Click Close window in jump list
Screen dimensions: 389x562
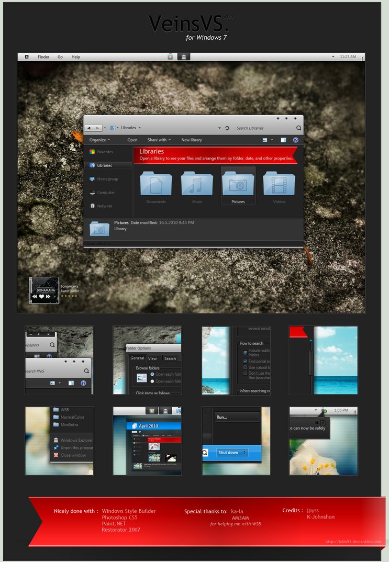(70, 455)
